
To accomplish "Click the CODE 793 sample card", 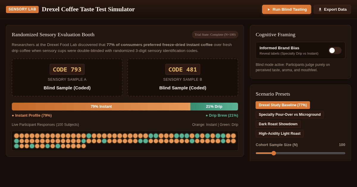I will tap(67, 77).
